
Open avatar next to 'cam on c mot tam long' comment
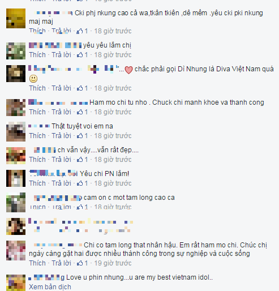16,202
